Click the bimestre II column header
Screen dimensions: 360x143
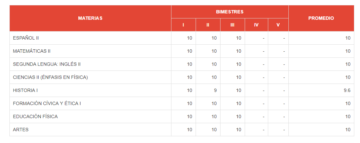point(208,25)
